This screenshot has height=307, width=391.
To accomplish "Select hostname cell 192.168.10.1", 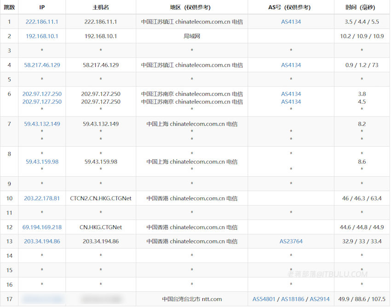I will pyautogui.click(x=101, y=36).
